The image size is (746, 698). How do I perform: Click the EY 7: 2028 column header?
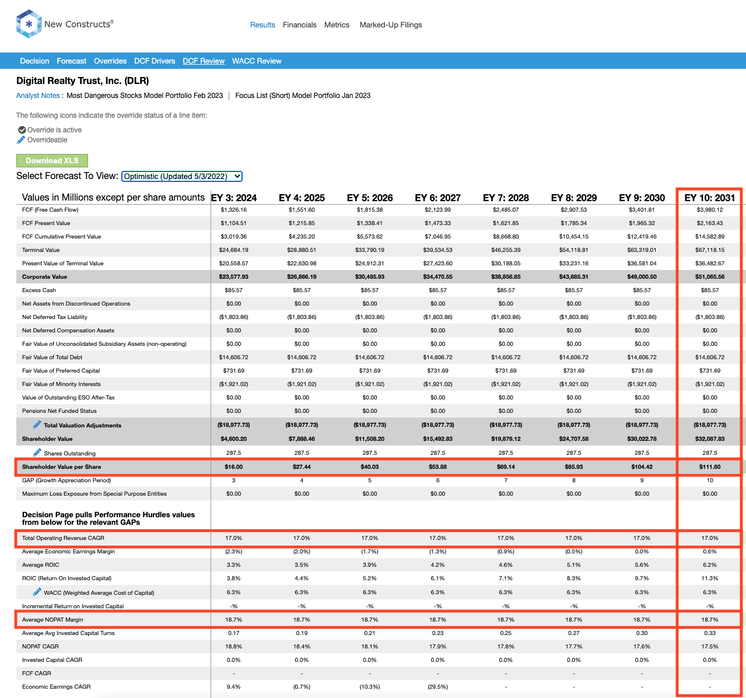[506, 198]
